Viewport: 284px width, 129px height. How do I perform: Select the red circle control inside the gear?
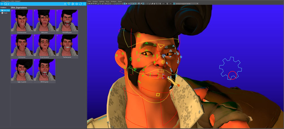(232, 75)
